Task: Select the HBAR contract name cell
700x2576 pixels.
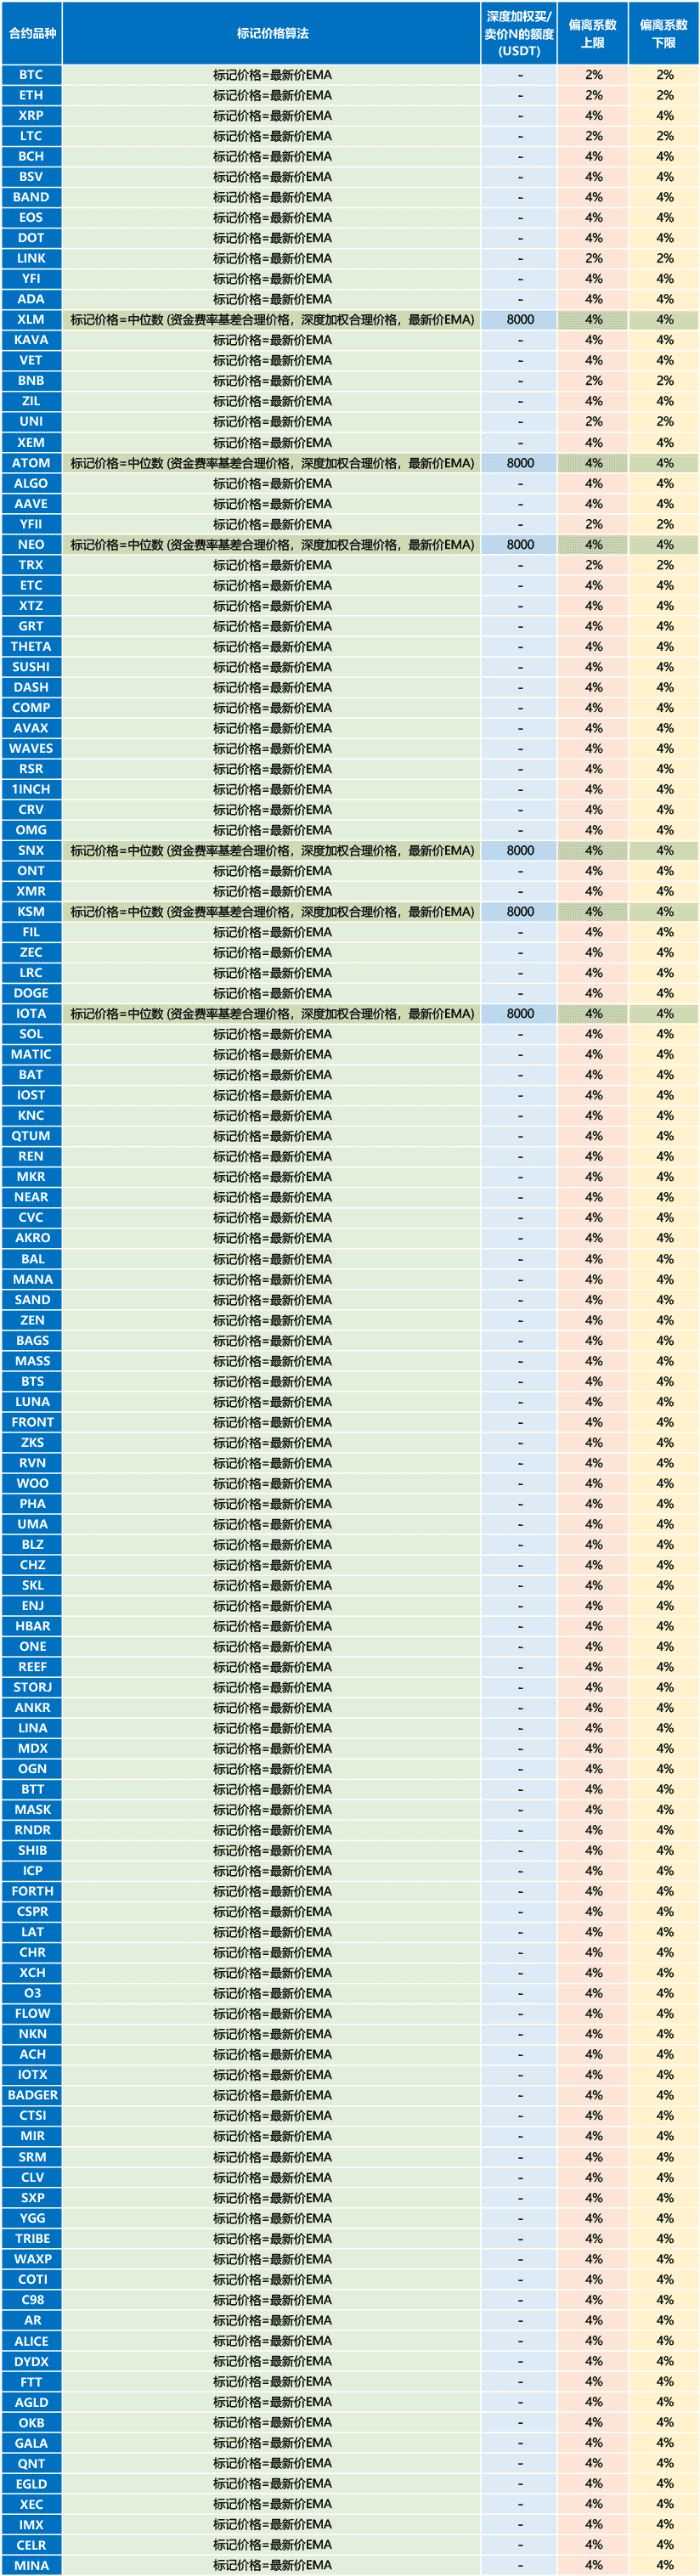Action: tap(31, 1627)
